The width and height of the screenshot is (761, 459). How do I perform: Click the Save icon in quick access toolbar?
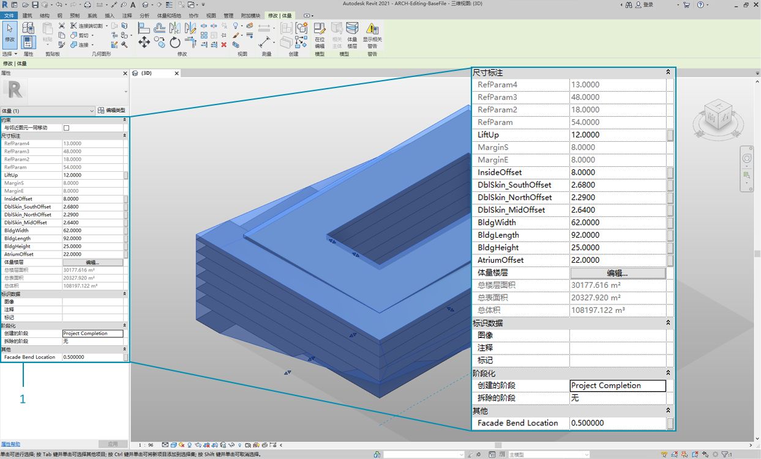point(35,5)
